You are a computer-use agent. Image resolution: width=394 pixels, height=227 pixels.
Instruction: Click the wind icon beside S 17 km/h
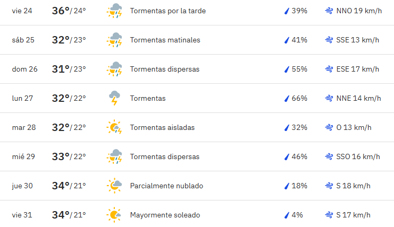click(329, 215)
